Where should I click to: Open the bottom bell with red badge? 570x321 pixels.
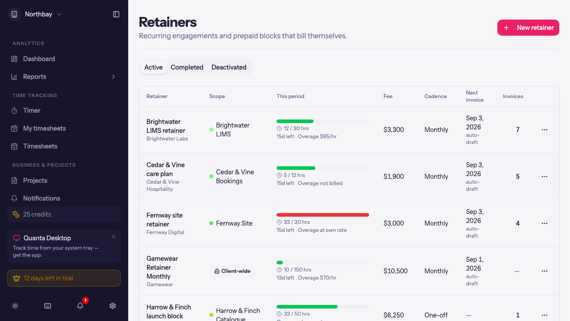[80, 306]
